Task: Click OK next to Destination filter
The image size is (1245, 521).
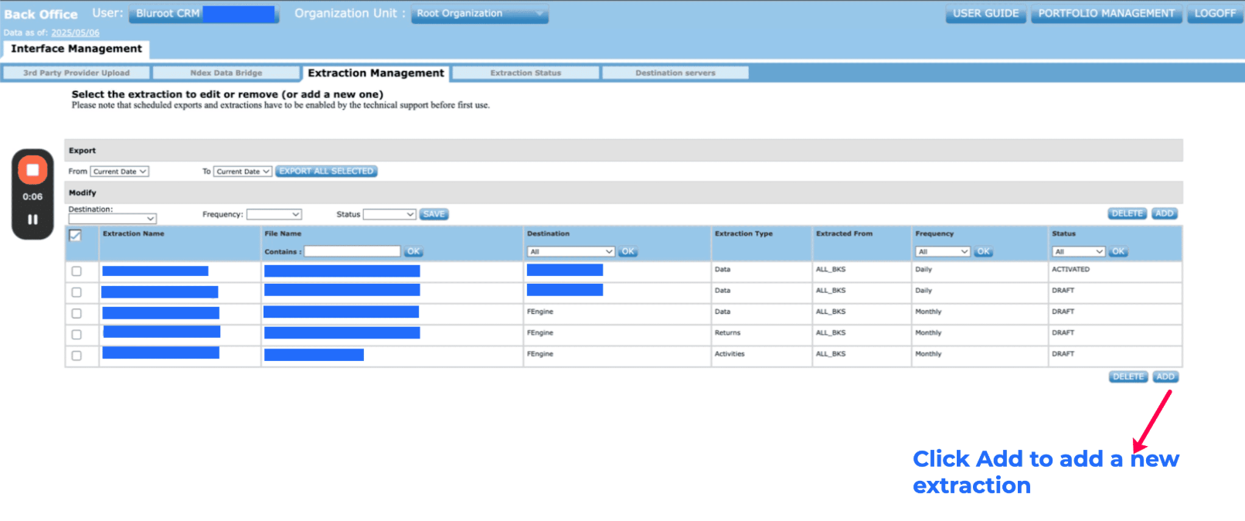Action: click(628, 252)
